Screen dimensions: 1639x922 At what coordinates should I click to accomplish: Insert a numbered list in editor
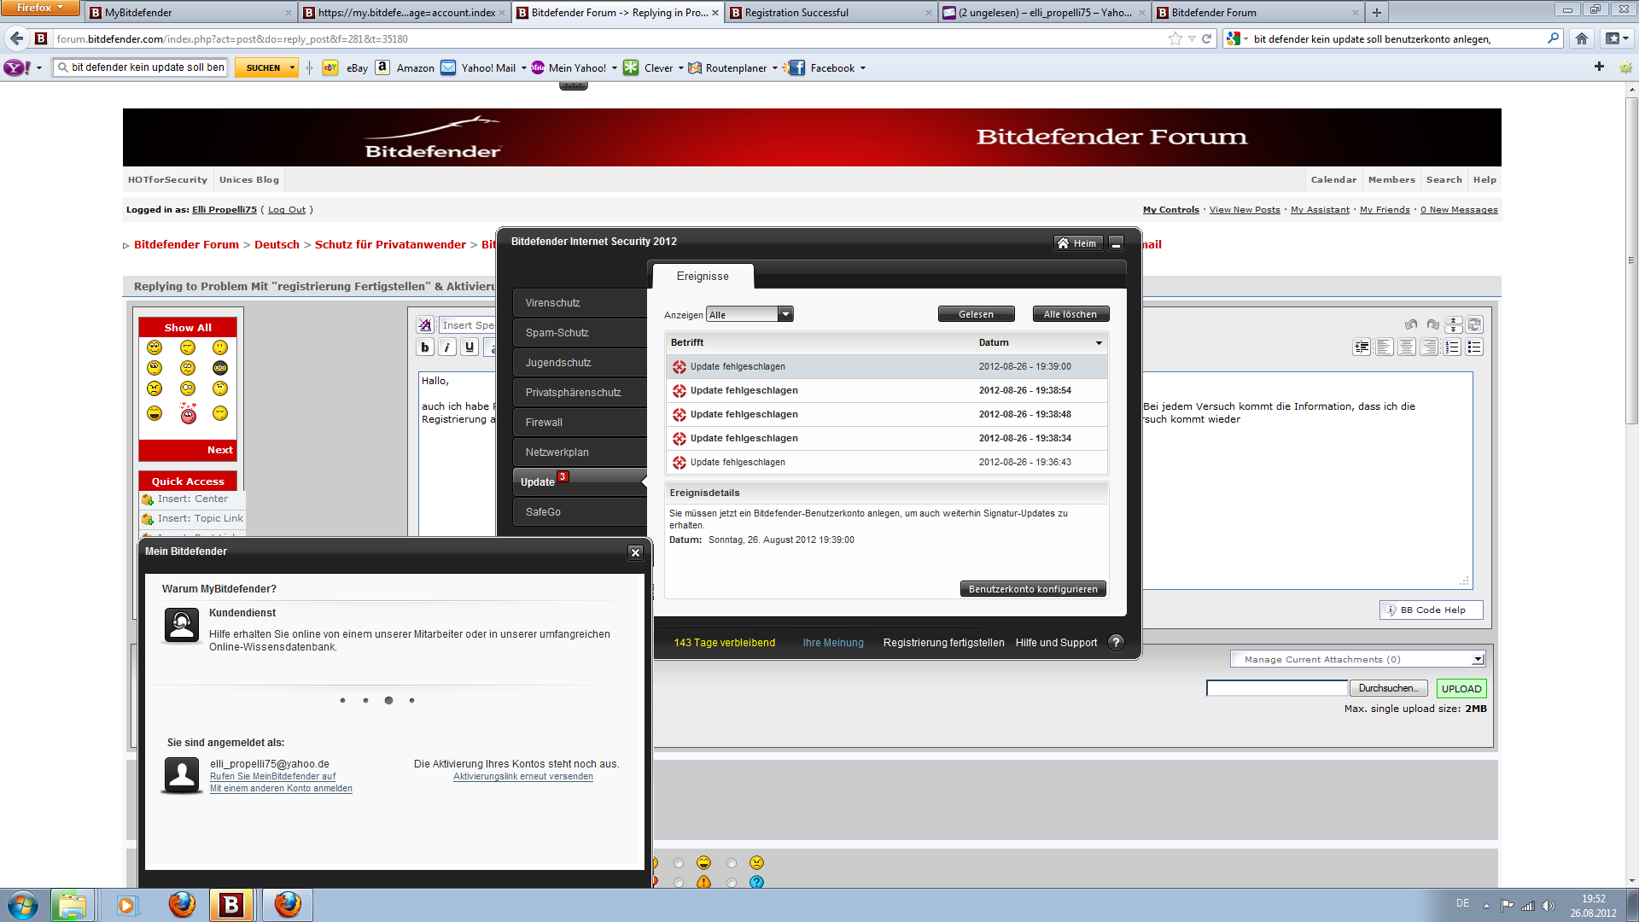(x=1451, y=347)
